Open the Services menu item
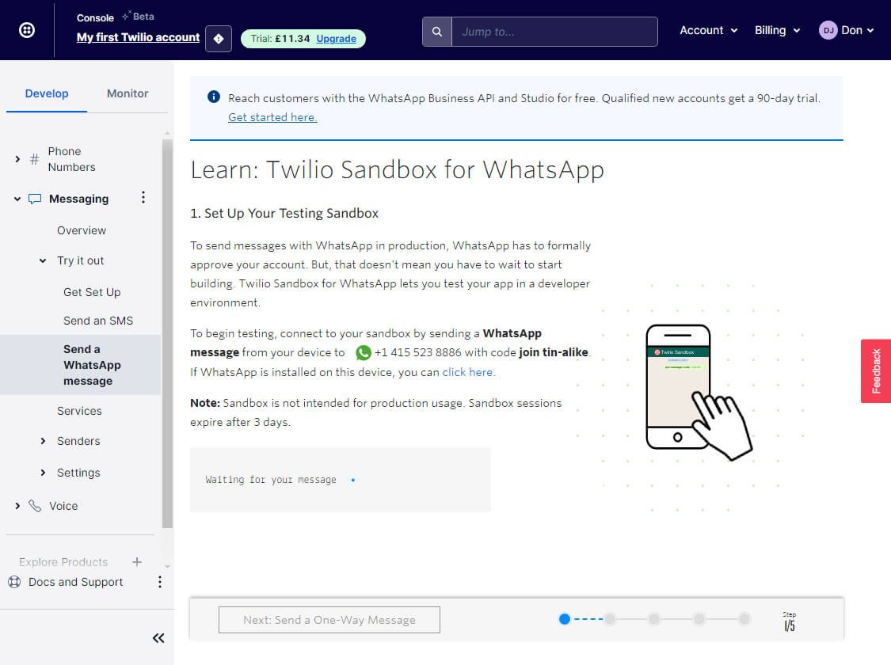The height and width of the screenshot is (665, 891). coord(79,411)
